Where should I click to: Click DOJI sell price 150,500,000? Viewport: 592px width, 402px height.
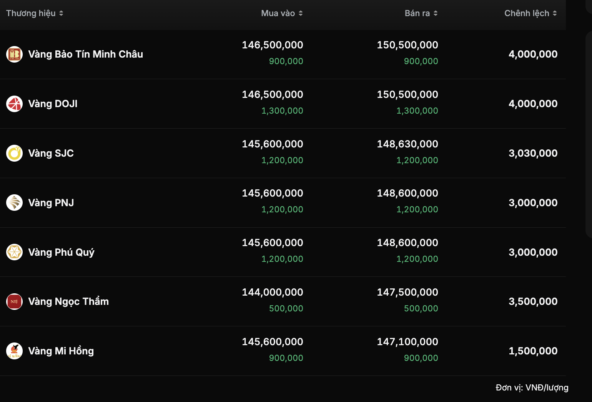pyautogui.click(x=407, y=94)
